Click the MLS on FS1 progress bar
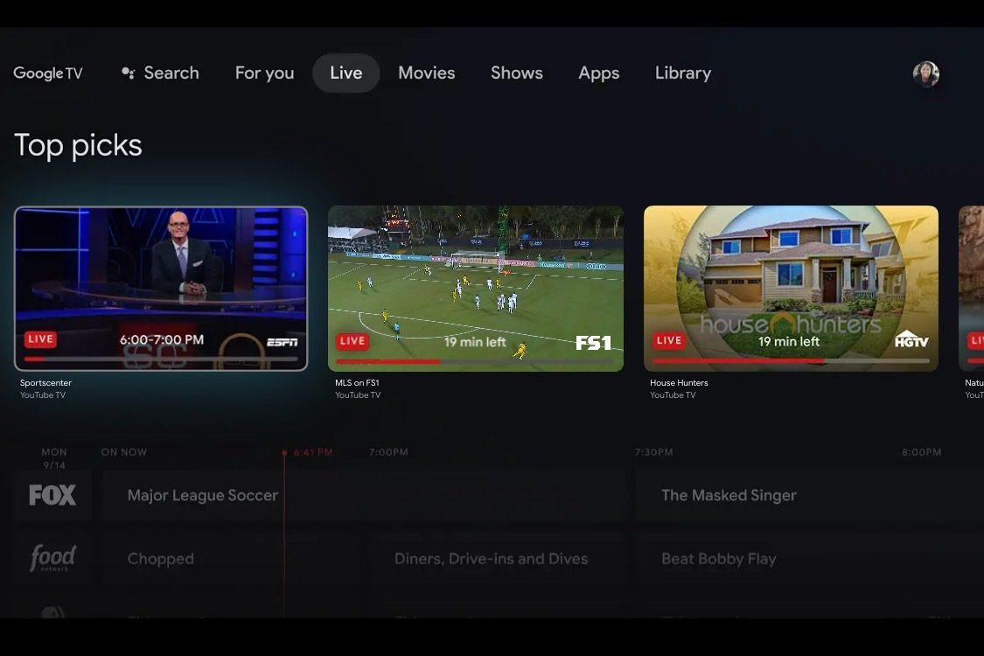 pos(475,361)
